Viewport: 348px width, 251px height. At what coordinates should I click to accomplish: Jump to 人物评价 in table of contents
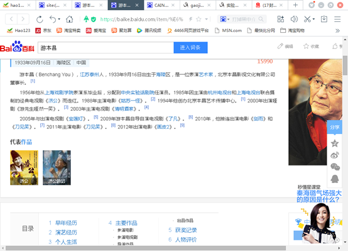coord(186,240)
